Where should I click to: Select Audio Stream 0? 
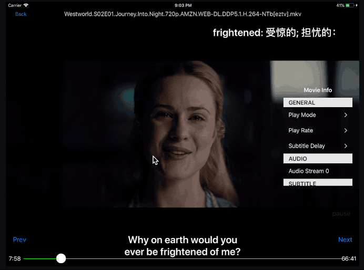point(318,171)
